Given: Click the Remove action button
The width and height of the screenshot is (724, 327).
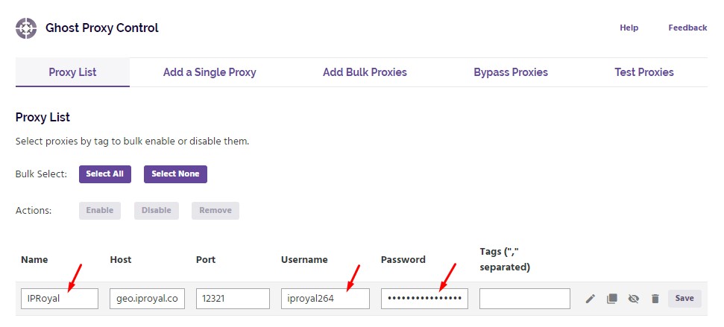Looking at the screenshot, I should [x=215, y=210].
